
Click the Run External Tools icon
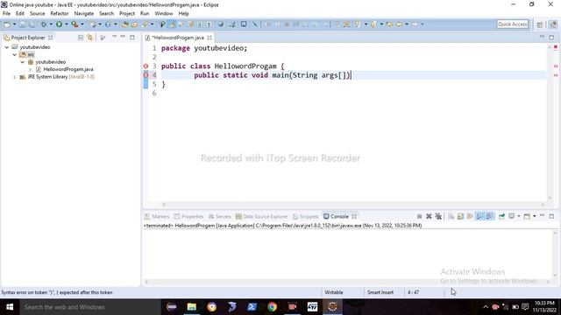pos(75,24)
